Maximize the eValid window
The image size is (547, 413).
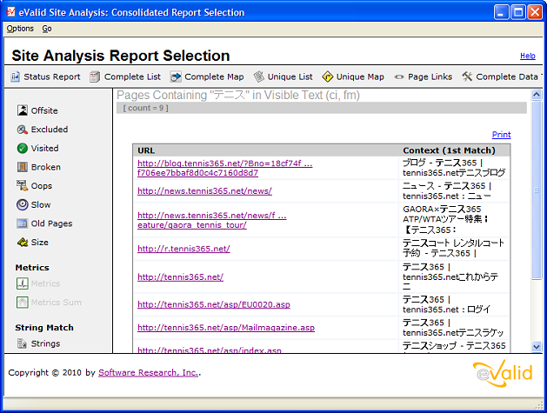pyautogui.click(x=518, y=12)
